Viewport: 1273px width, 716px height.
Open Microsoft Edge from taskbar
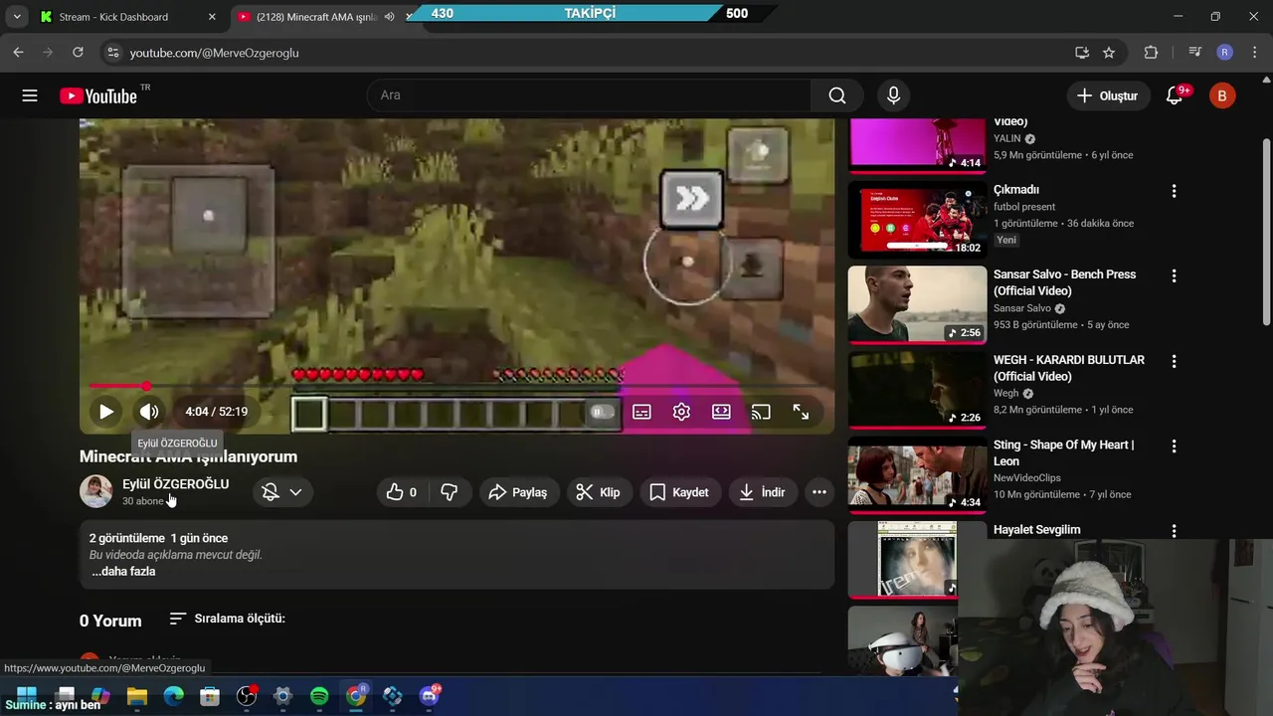pyautogui.click(x=173, y=696)
